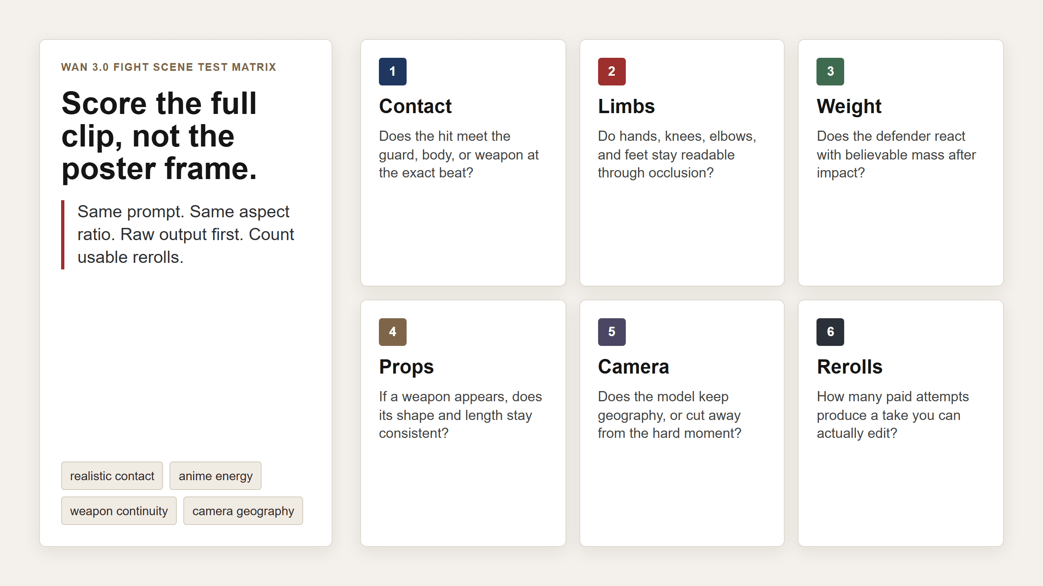
Task: Open the Rerolls card heading
Action: coord(849,367)
